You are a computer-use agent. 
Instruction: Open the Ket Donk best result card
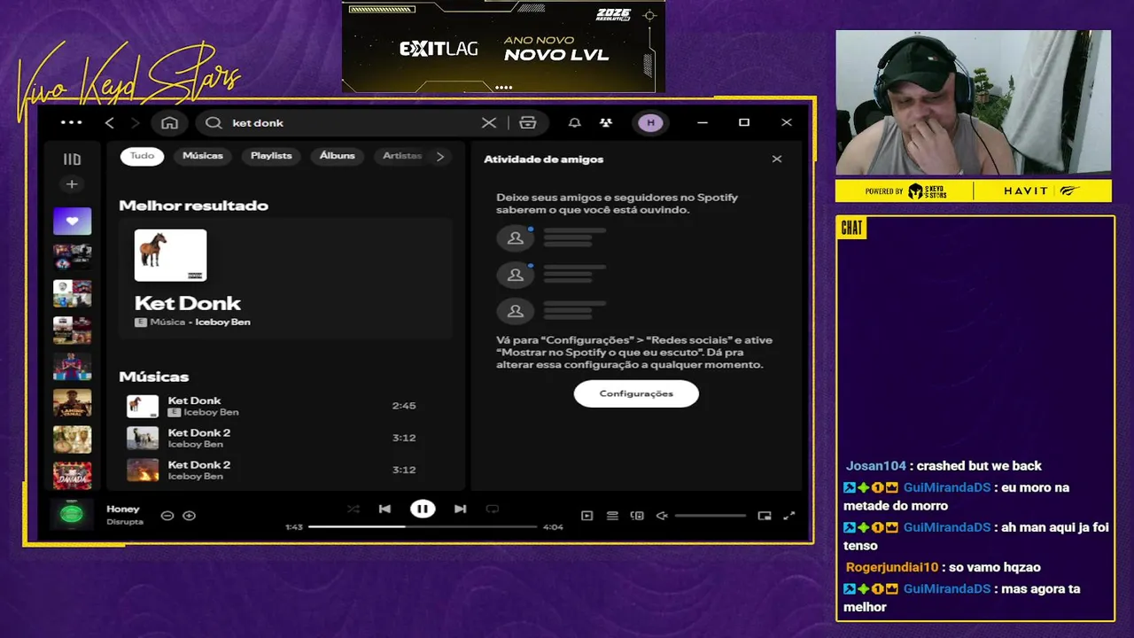[x=285, y=278]
